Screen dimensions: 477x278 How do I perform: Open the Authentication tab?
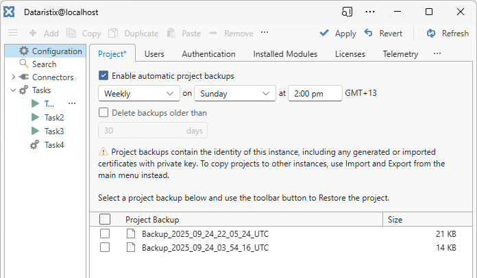click(x=208, y=54)
